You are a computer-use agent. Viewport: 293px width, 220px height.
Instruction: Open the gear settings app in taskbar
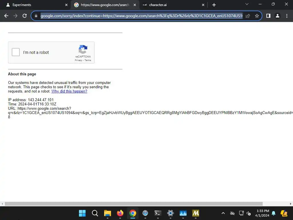pos(171,213)
